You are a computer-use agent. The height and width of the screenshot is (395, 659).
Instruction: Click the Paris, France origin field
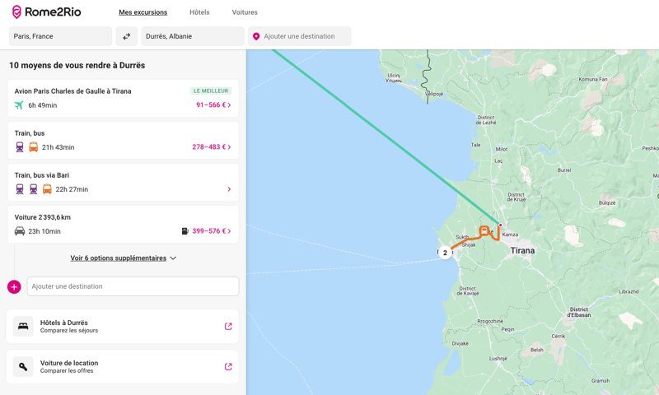click(60, 36)
